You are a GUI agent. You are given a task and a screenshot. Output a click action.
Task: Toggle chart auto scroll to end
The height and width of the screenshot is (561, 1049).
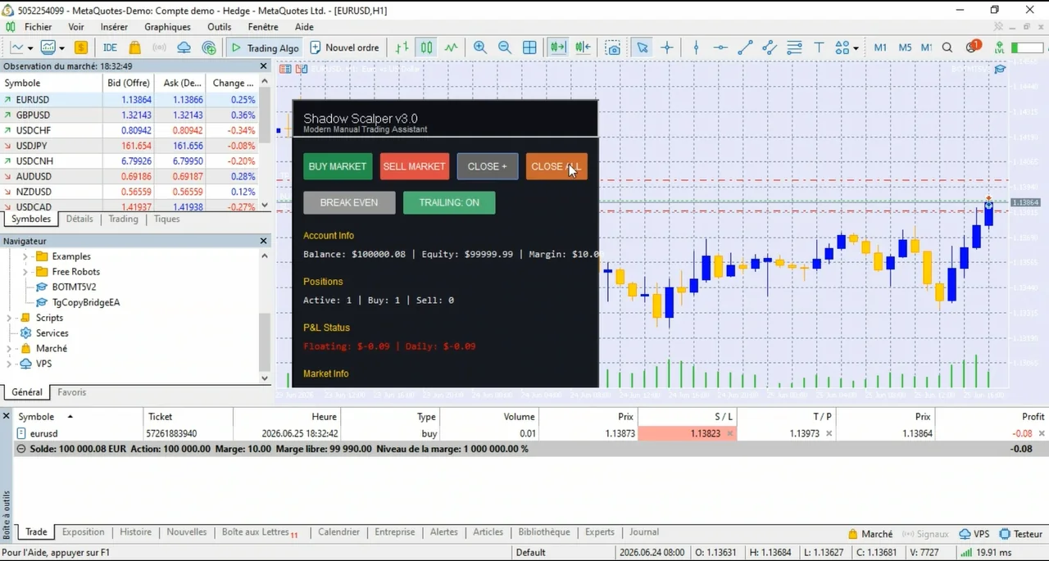point(558,48)
